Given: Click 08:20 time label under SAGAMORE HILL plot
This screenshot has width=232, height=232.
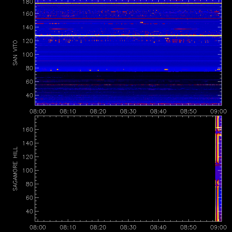Looking at the screenshot, I should click(98, 227).
